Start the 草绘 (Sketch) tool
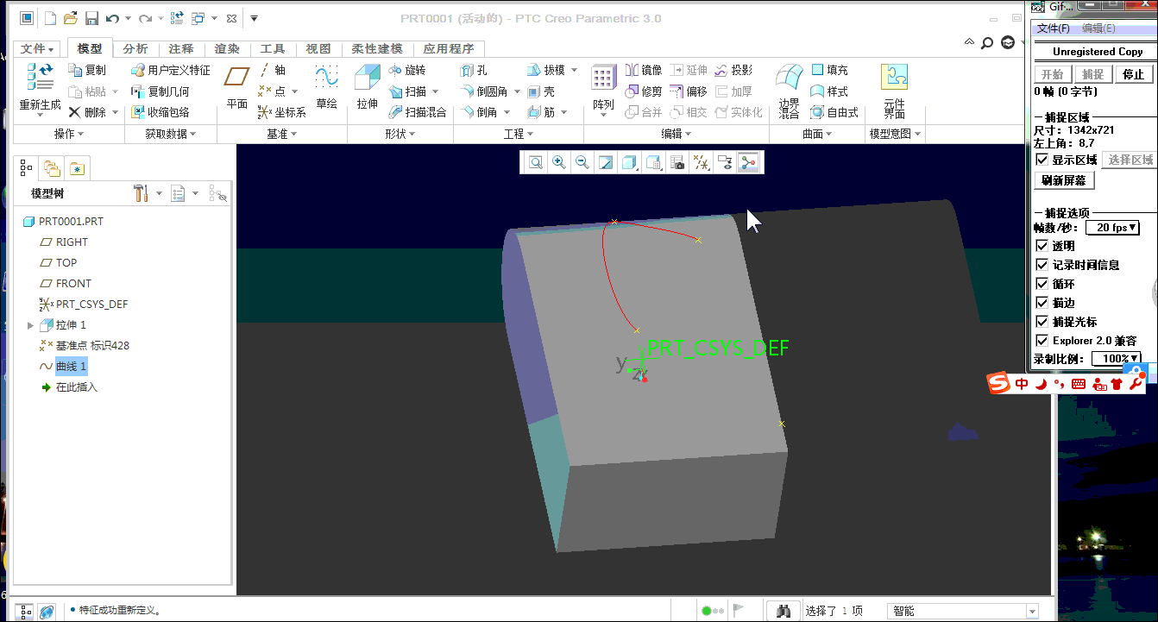Viewport: 1158px width, 622px height. tap(326, 88)
